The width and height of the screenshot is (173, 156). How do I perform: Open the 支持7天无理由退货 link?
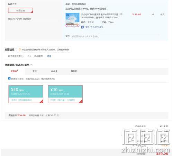[x=94, y=27]
